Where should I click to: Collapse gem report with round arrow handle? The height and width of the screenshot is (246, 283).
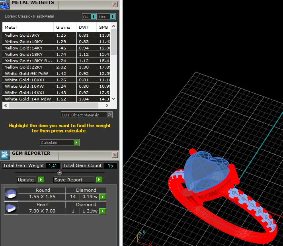[60, 173]
